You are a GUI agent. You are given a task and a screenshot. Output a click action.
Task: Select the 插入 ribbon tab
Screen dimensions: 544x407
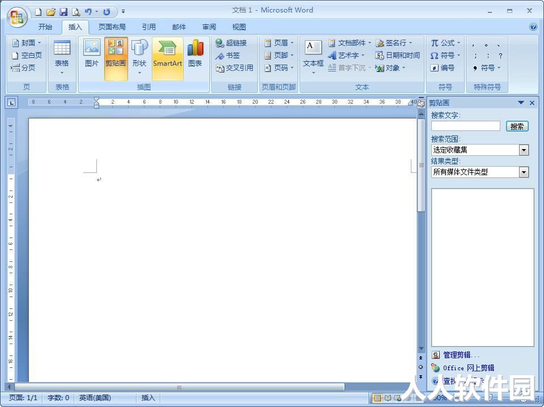point(75,27)
